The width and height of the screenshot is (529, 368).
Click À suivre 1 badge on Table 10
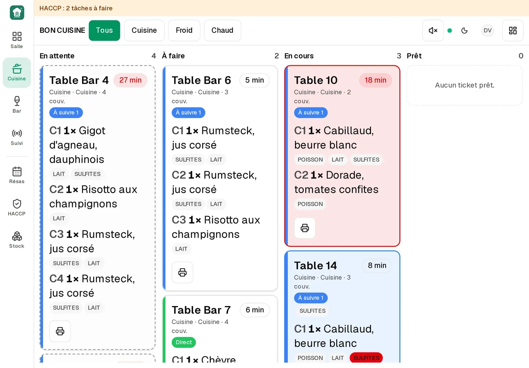tap(310, 113)
